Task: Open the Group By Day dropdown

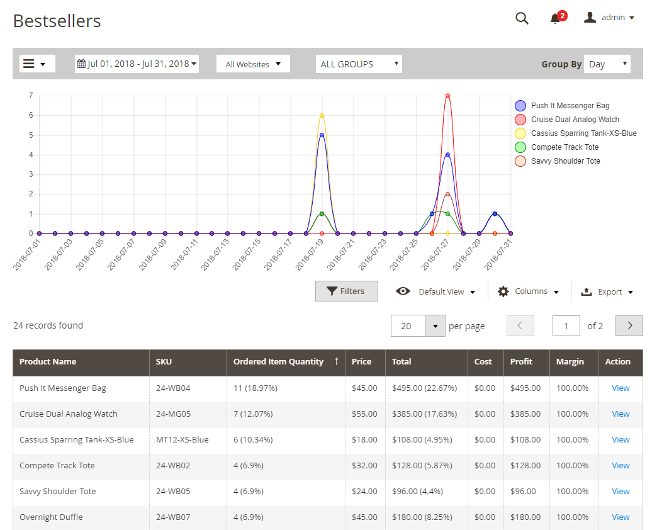Action: tap(607, 64)
